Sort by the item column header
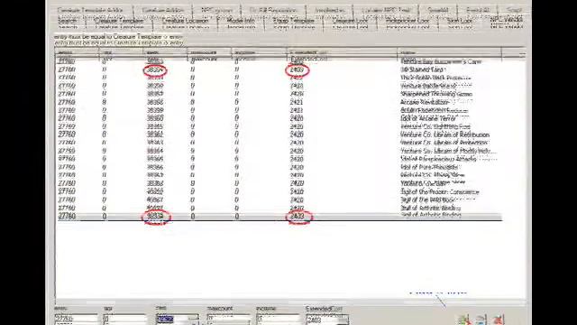Image resolution: width=577 pixels, height=325 pixels. [166, 53]
